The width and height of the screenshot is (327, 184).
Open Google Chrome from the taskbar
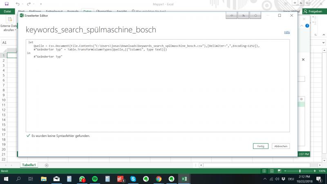point(159,179)
